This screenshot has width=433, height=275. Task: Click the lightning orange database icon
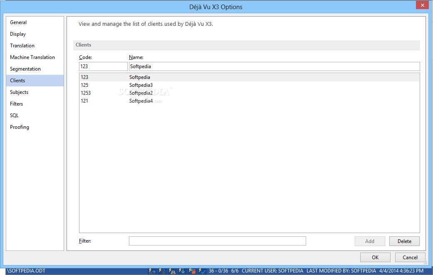click(x=192, y=271)
